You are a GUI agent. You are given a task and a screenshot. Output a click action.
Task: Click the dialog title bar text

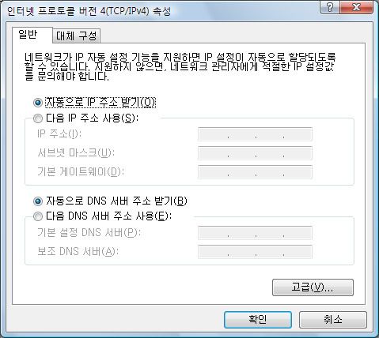pyautogui.click(x=89, y=11)
